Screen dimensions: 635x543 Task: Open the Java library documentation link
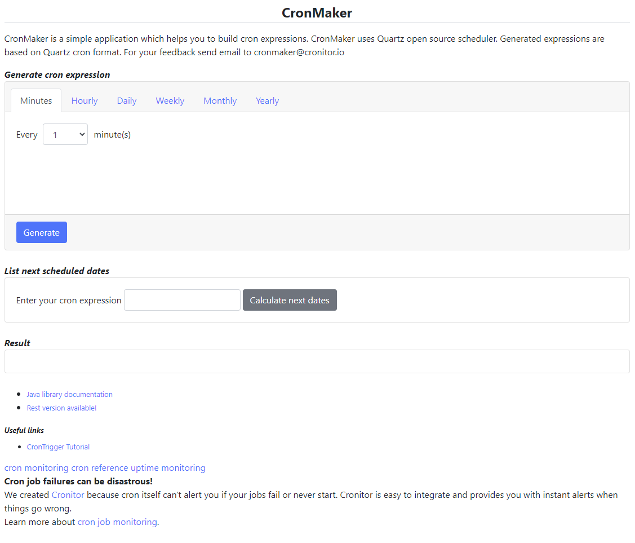click(69, 394)
